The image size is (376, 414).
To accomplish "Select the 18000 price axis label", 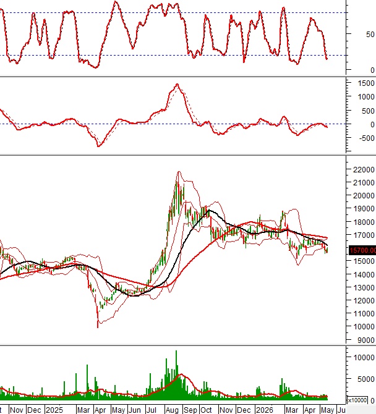I will tap(364, 222).
